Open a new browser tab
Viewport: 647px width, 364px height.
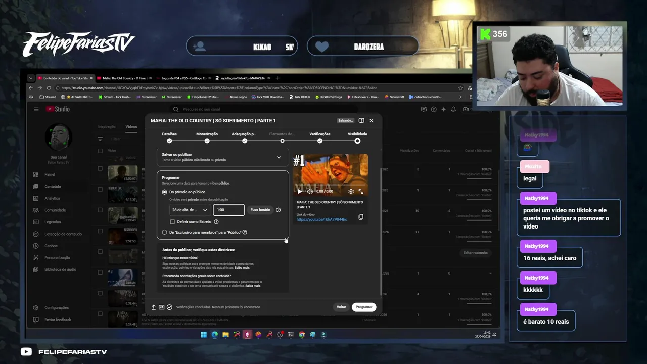[277, 78]
